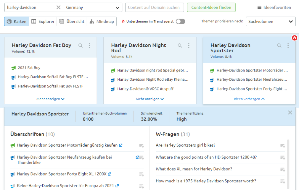Add 'Are Harley Sportsters girl bikes?' to favorites
Screen dimensions: 299x190
(x=283, y=146)
